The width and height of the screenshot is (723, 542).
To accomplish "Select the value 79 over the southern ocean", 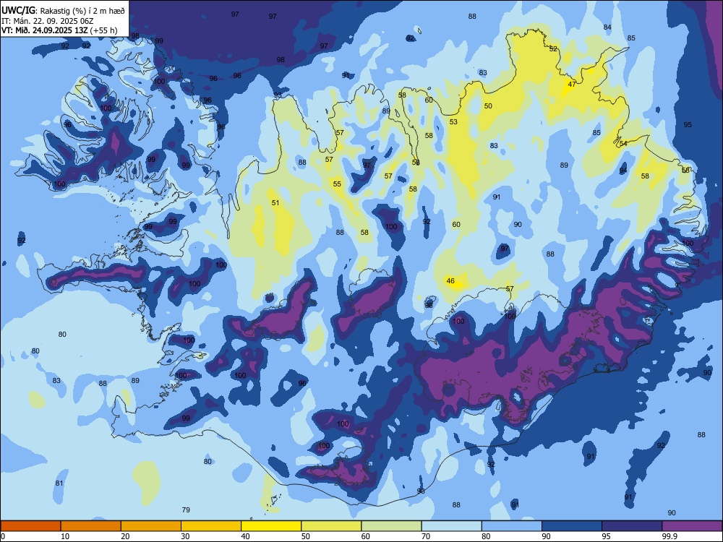I will (x=186, y=509).
